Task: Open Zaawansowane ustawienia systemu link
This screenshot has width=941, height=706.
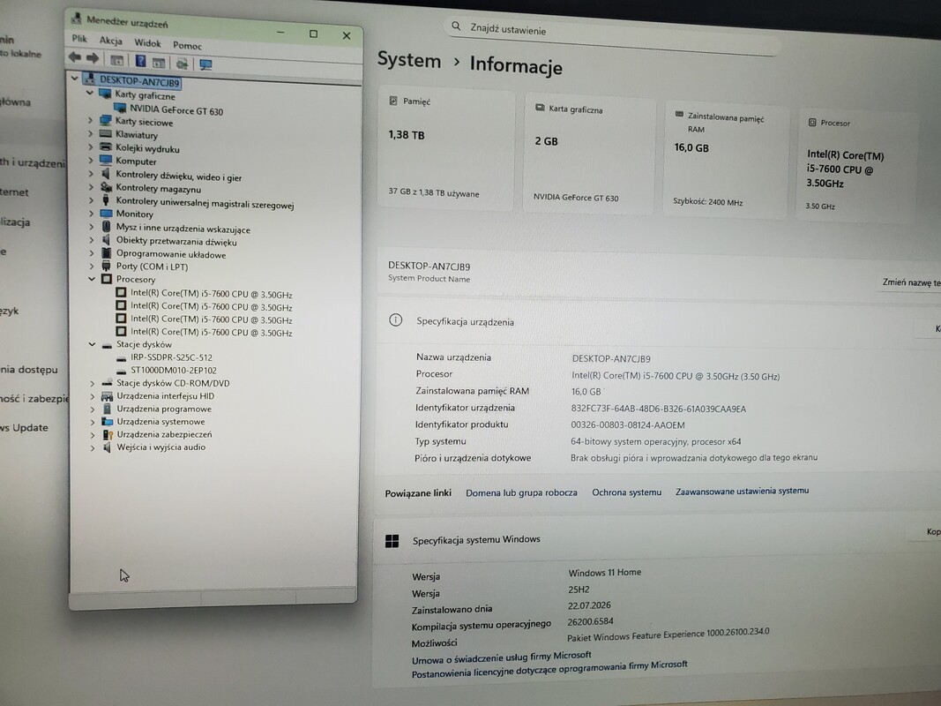Action: [742, 491]
